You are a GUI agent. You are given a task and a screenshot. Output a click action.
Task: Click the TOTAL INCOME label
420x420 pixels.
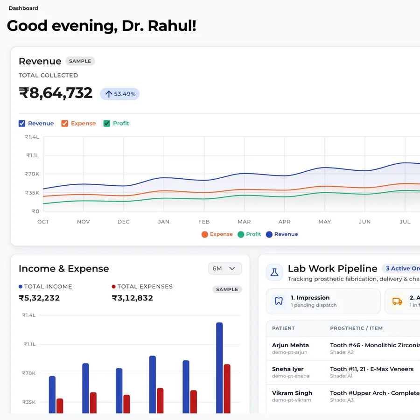pos(48,287)
